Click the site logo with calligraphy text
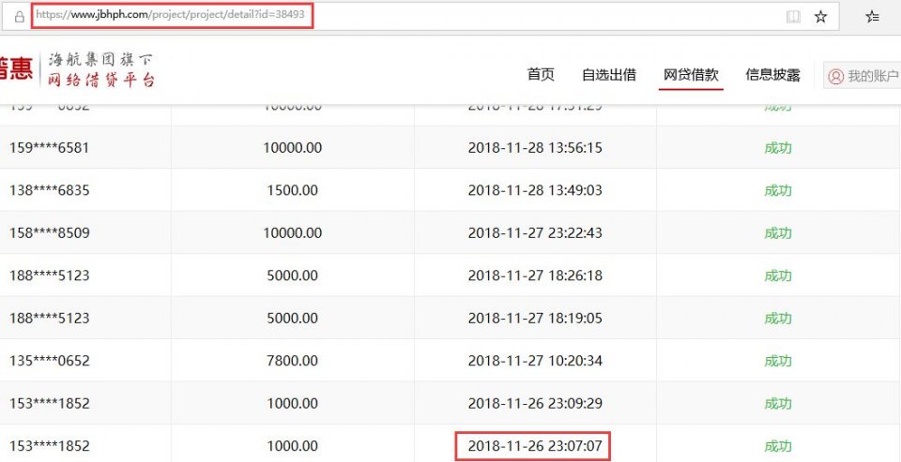 click(77, 69)
